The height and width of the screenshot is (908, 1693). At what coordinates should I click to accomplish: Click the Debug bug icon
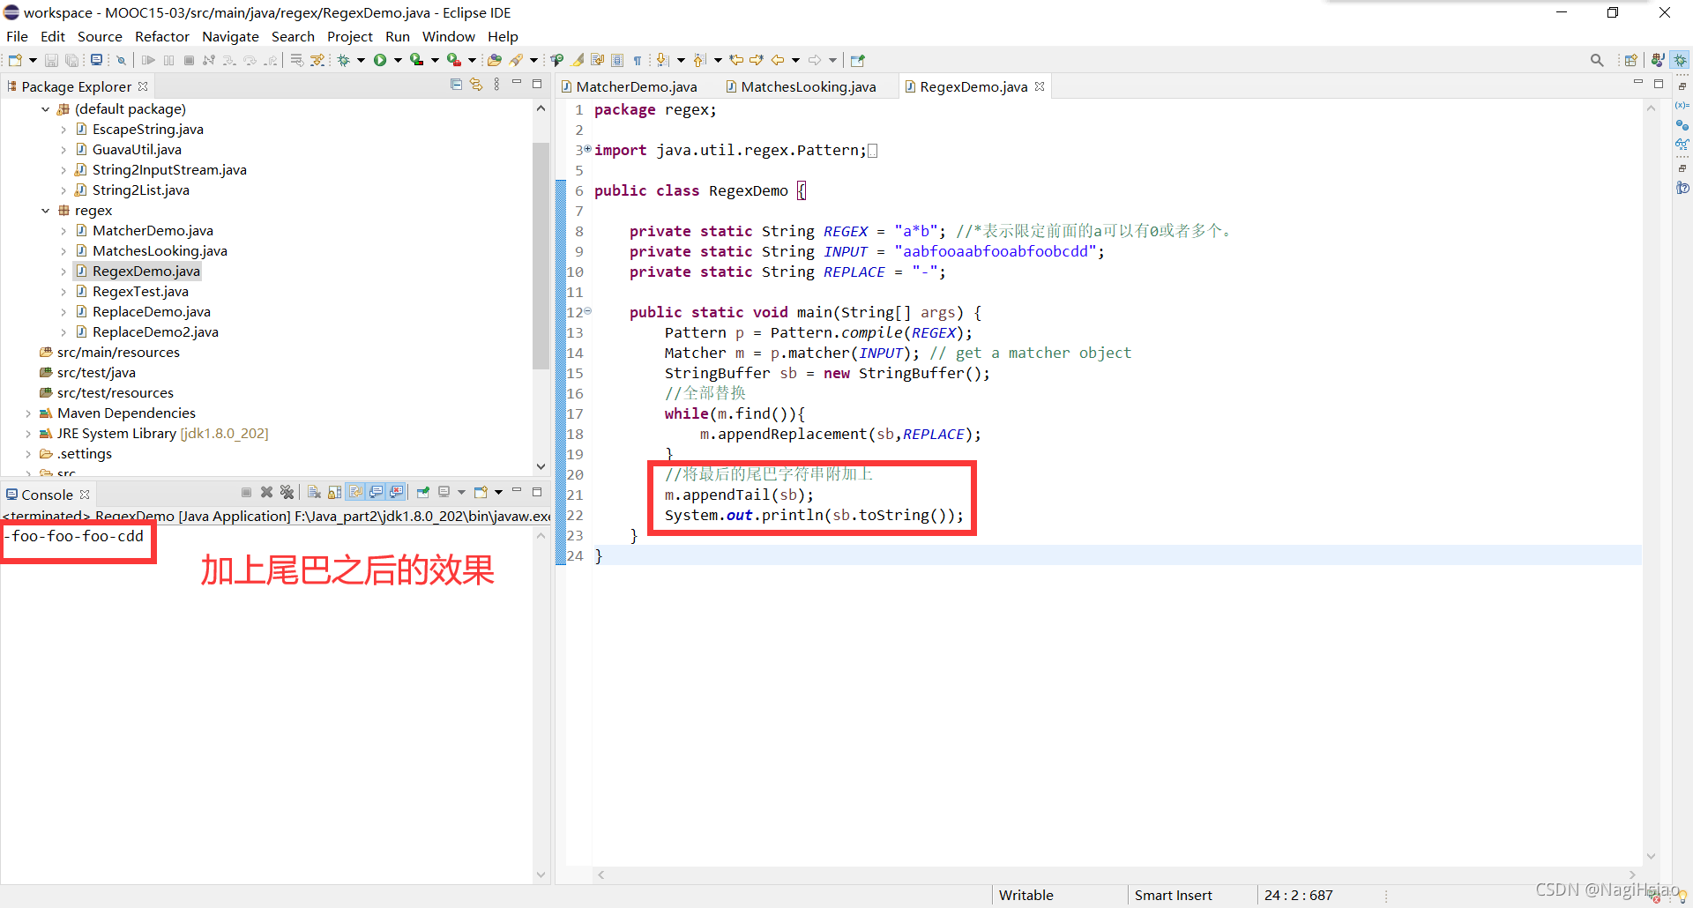(x=344, y=60)
